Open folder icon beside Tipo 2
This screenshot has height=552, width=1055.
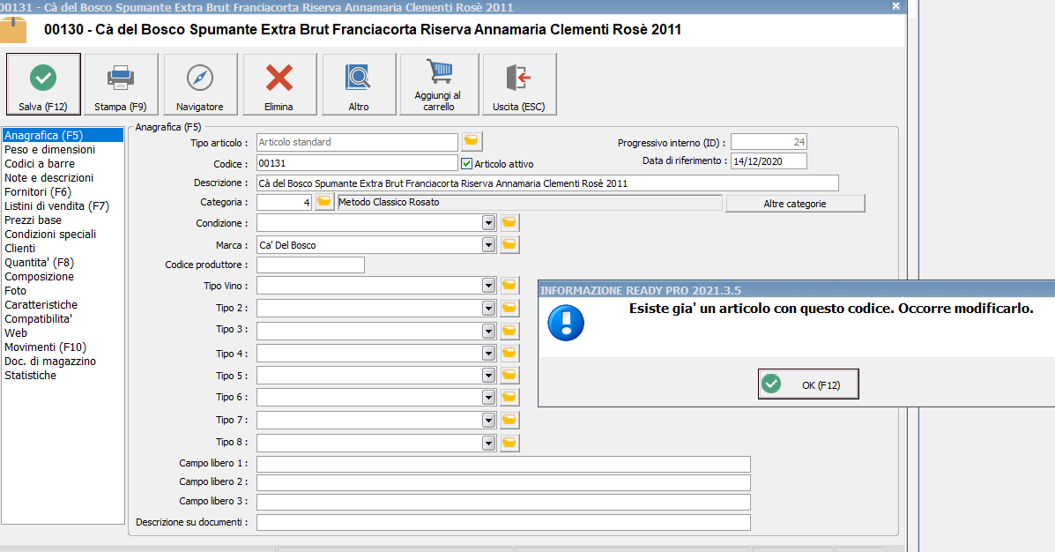point(509,309)
